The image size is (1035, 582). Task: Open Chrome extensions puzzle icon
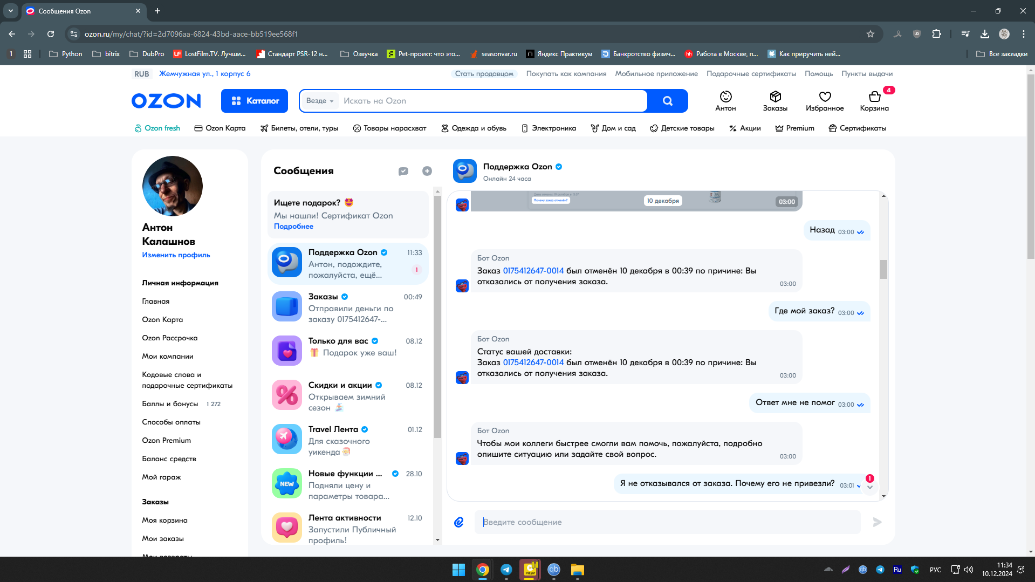coord(936,34)
